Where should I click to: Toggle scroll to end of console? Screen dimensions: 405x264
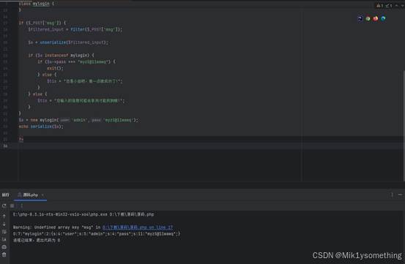click(4, 239)
